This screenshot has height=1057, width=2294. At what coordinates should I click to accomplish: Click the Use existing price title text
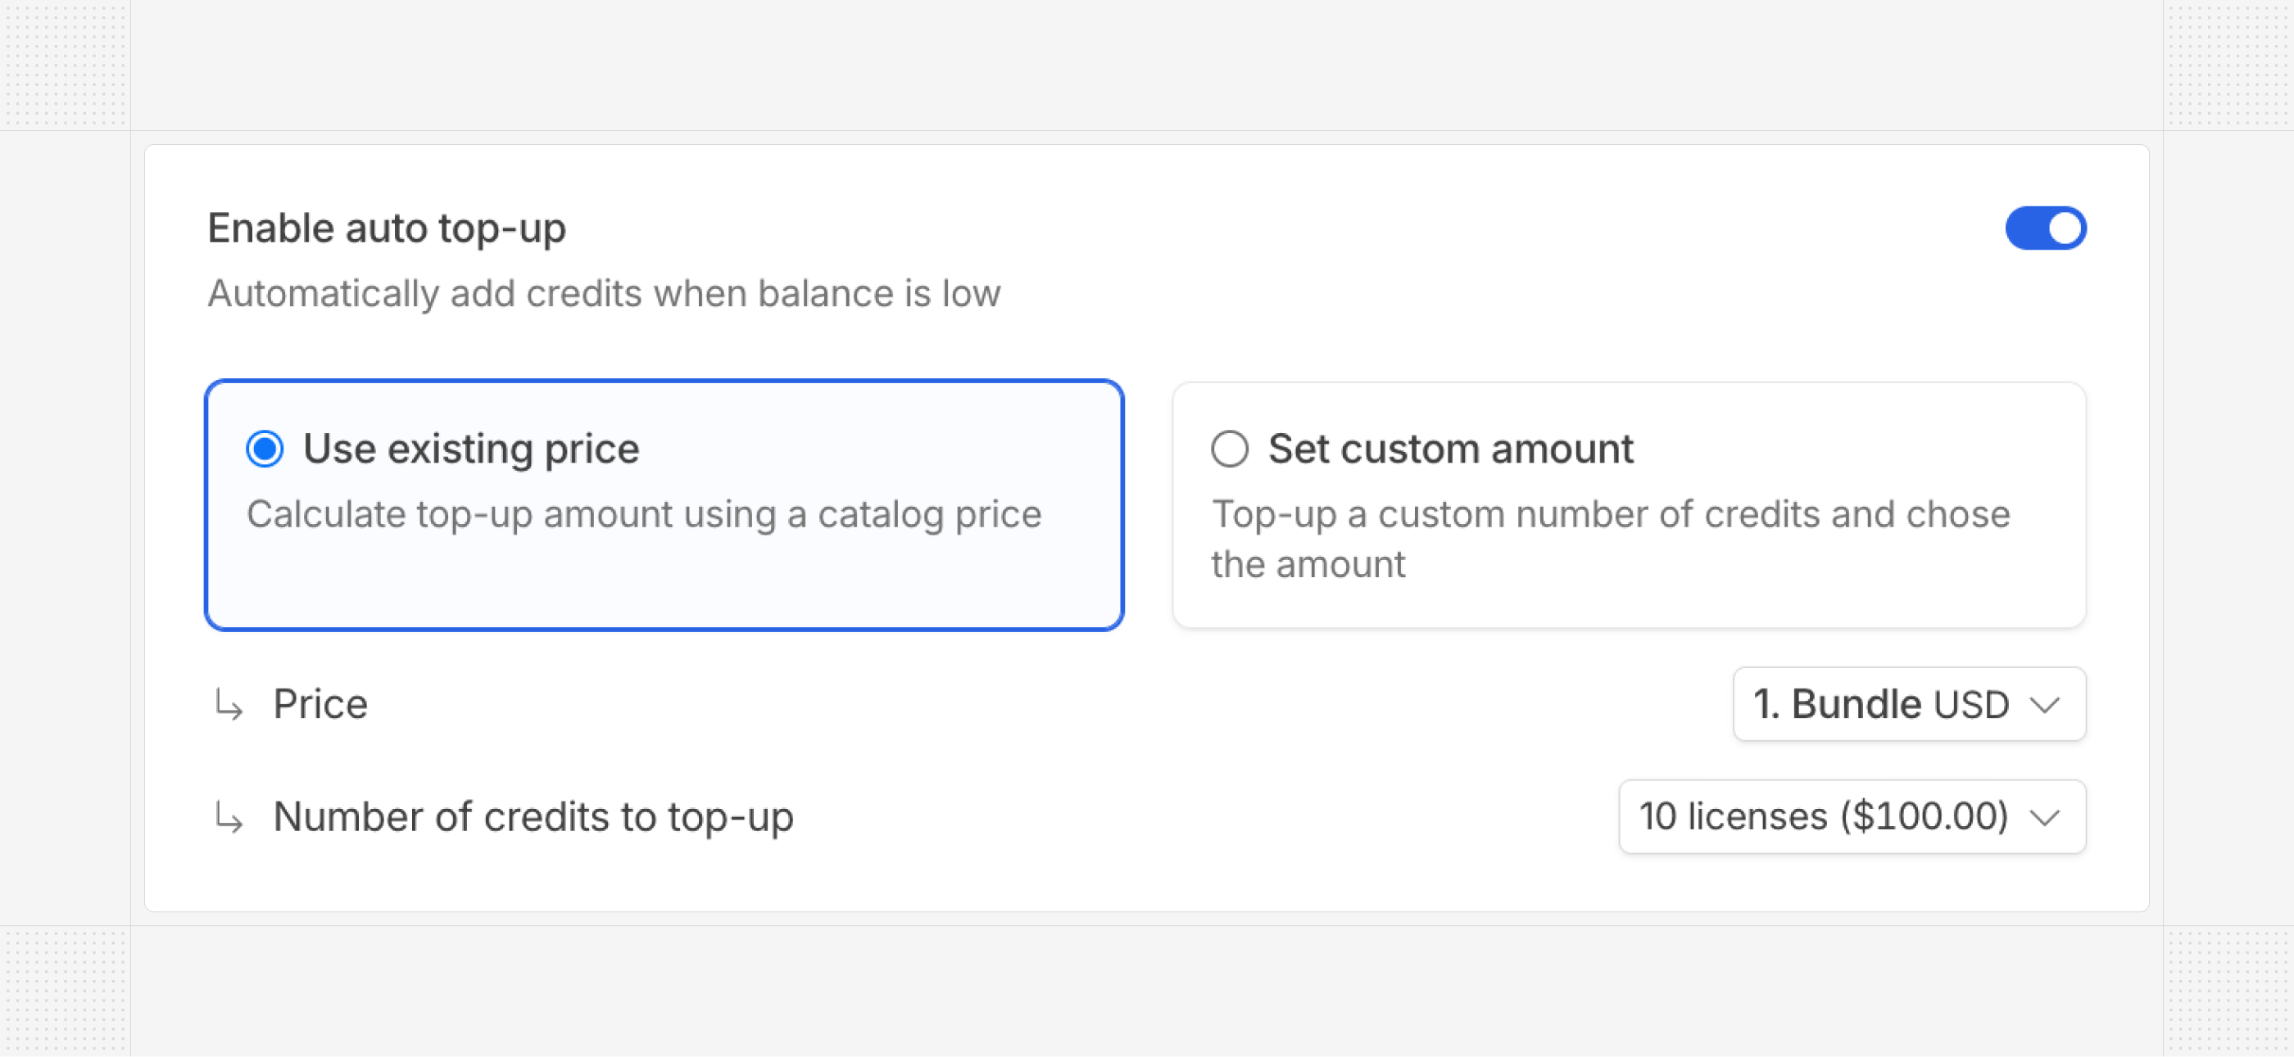471,449
